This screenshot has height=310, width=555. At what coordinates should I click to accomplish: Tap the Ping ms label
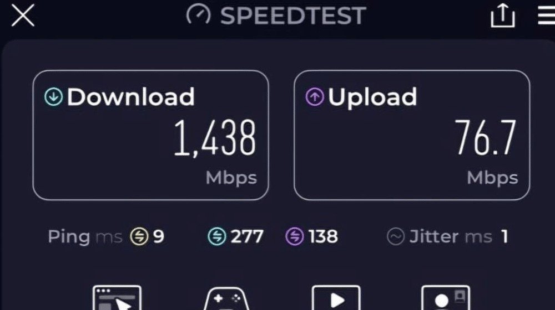(x=85, y=236)
